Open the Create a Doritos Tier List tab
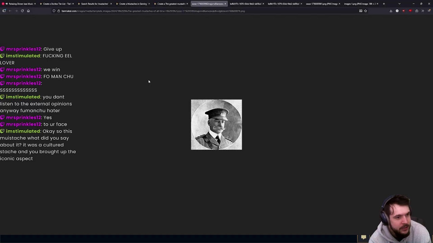Screen dimensions: 433x243 (57, 4)
